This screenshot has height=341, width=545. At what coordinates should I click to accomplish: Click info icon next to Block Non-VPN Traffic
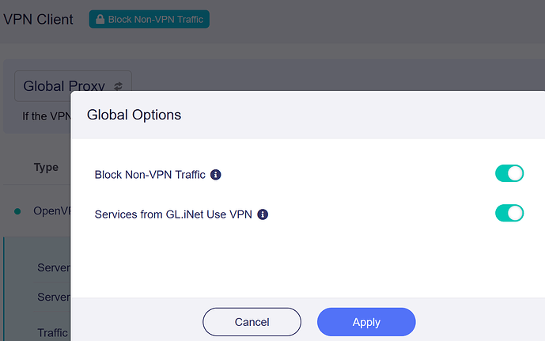pyautogui.click(x=216, y=174)
